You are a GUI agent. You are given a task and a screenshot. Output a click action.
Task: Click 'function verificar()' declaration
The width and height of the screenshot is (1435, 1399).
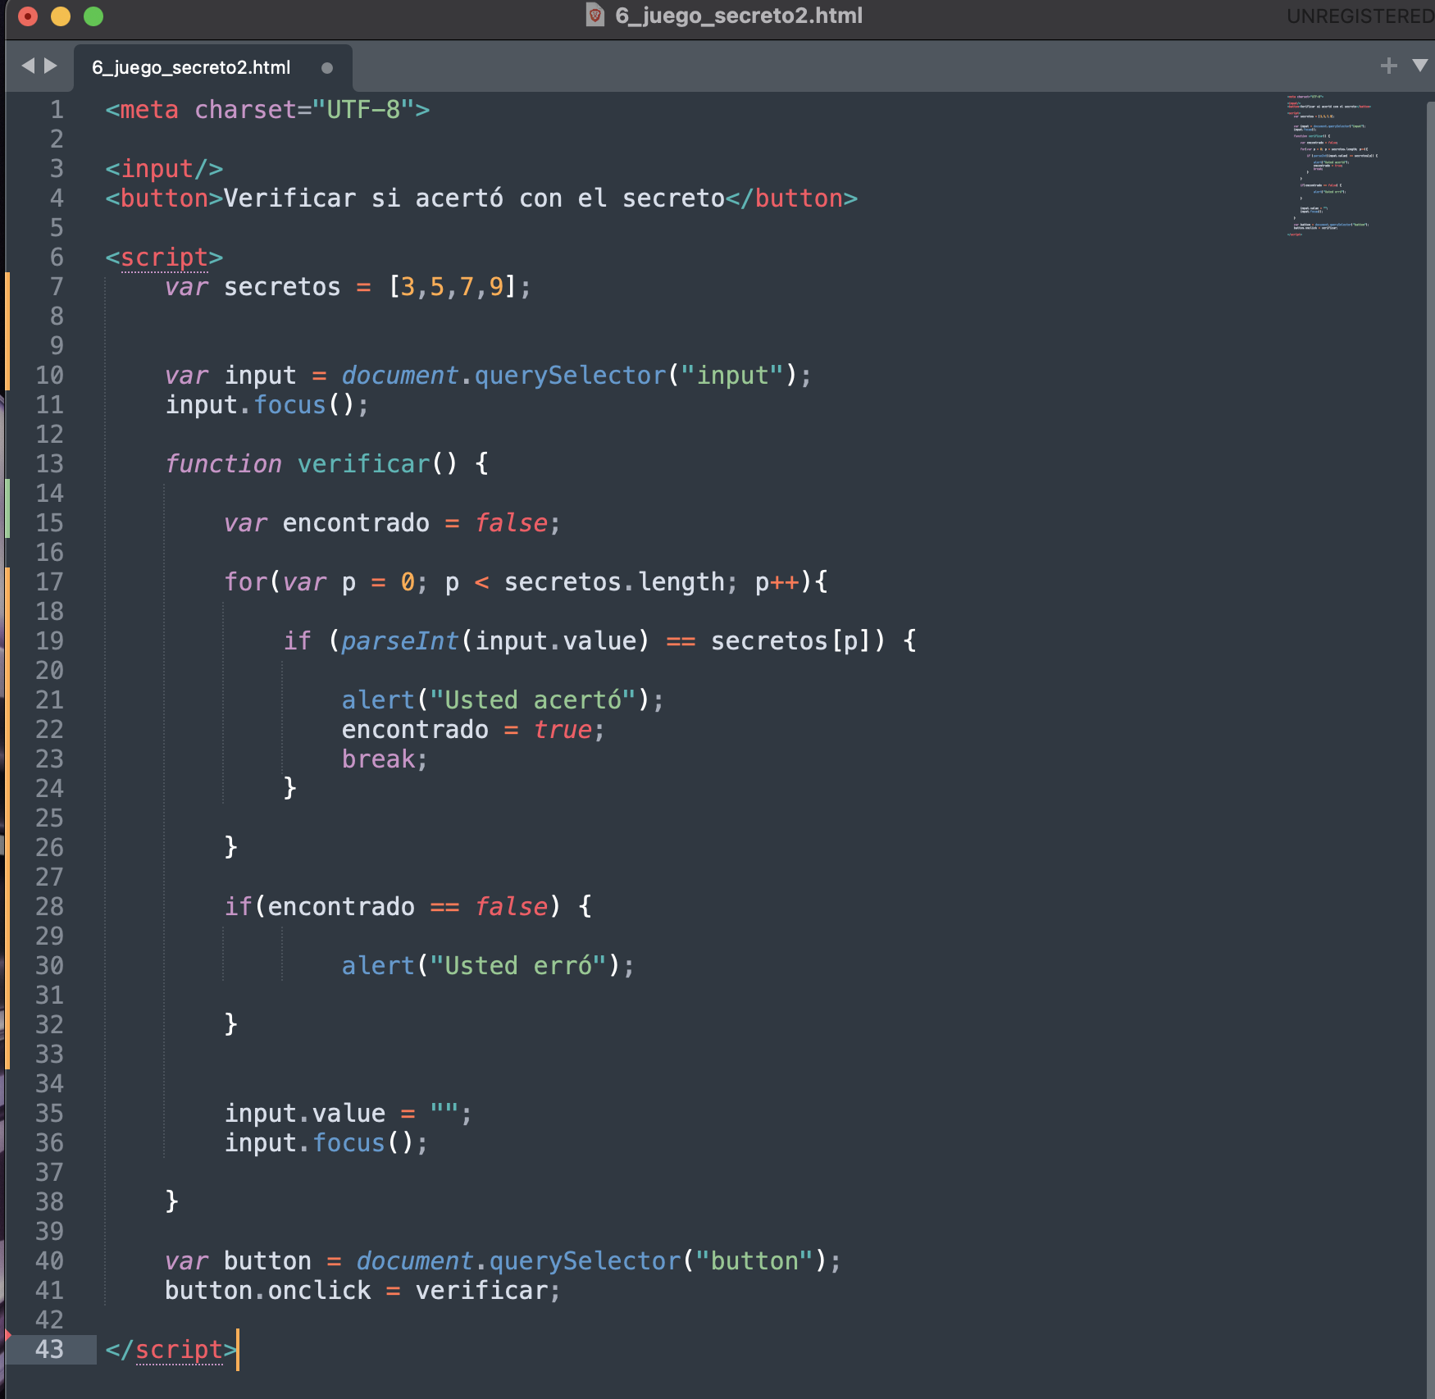coord(311,463)
